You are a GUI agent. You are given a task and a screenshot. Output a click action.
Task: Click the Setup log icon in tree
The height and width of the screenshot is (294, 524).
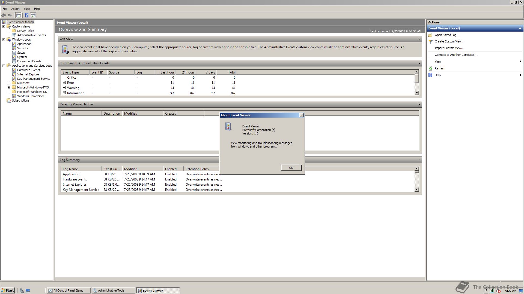[x=14, y=53]
